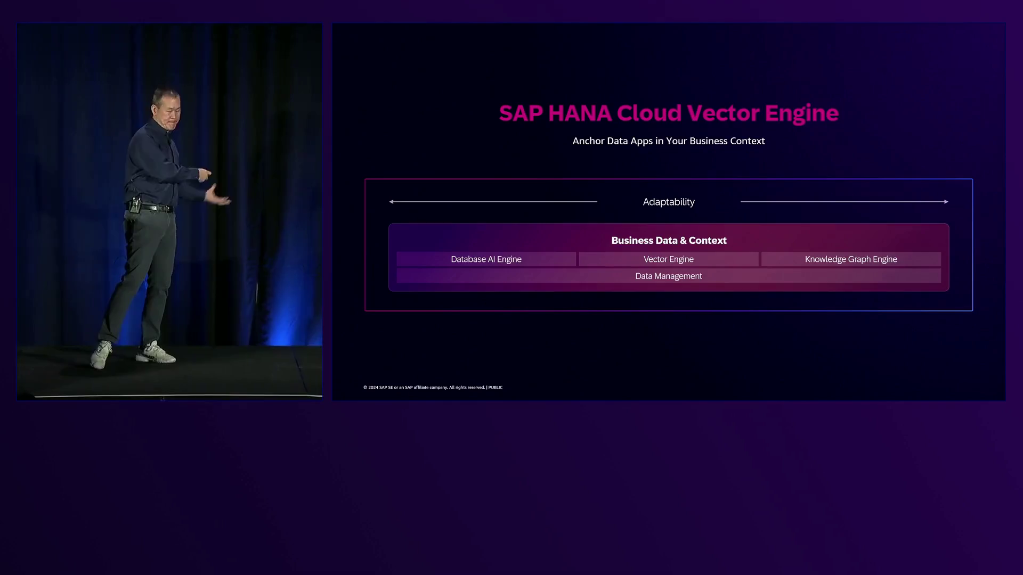Screen dimensions: 1023x575
Task: Click the speaker's outstretched hand
Action: (x=218, y=196)
